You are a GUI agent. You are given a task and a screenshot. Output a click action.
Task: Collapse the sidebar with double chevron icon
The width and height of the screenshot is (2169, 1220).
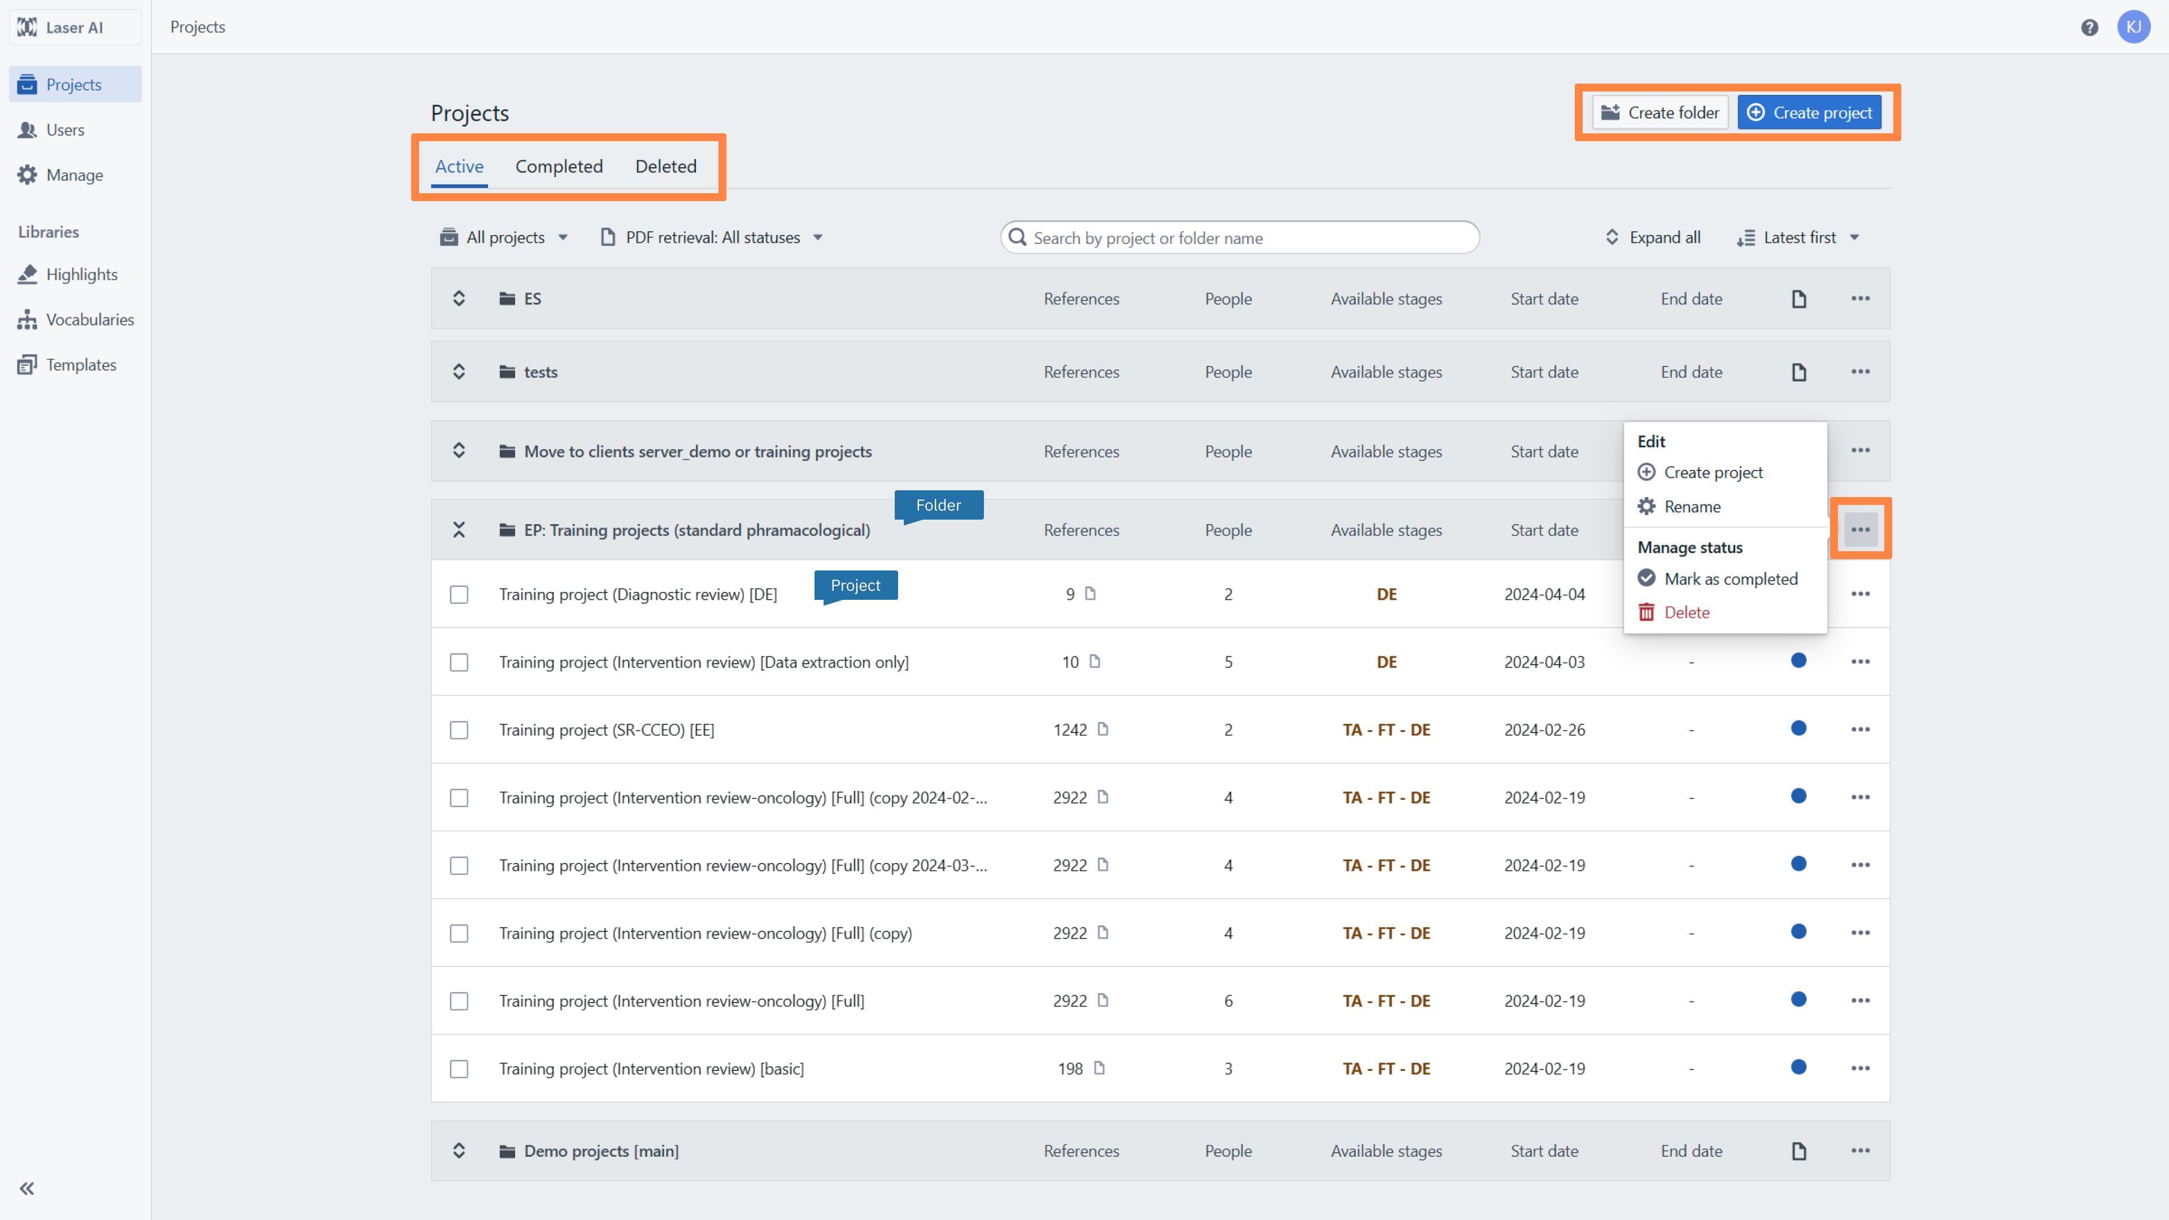tap(27, 1188)
